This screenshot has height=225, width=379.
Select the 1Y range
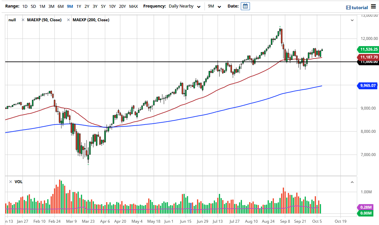pyautogui.click(x=78, y=6)
